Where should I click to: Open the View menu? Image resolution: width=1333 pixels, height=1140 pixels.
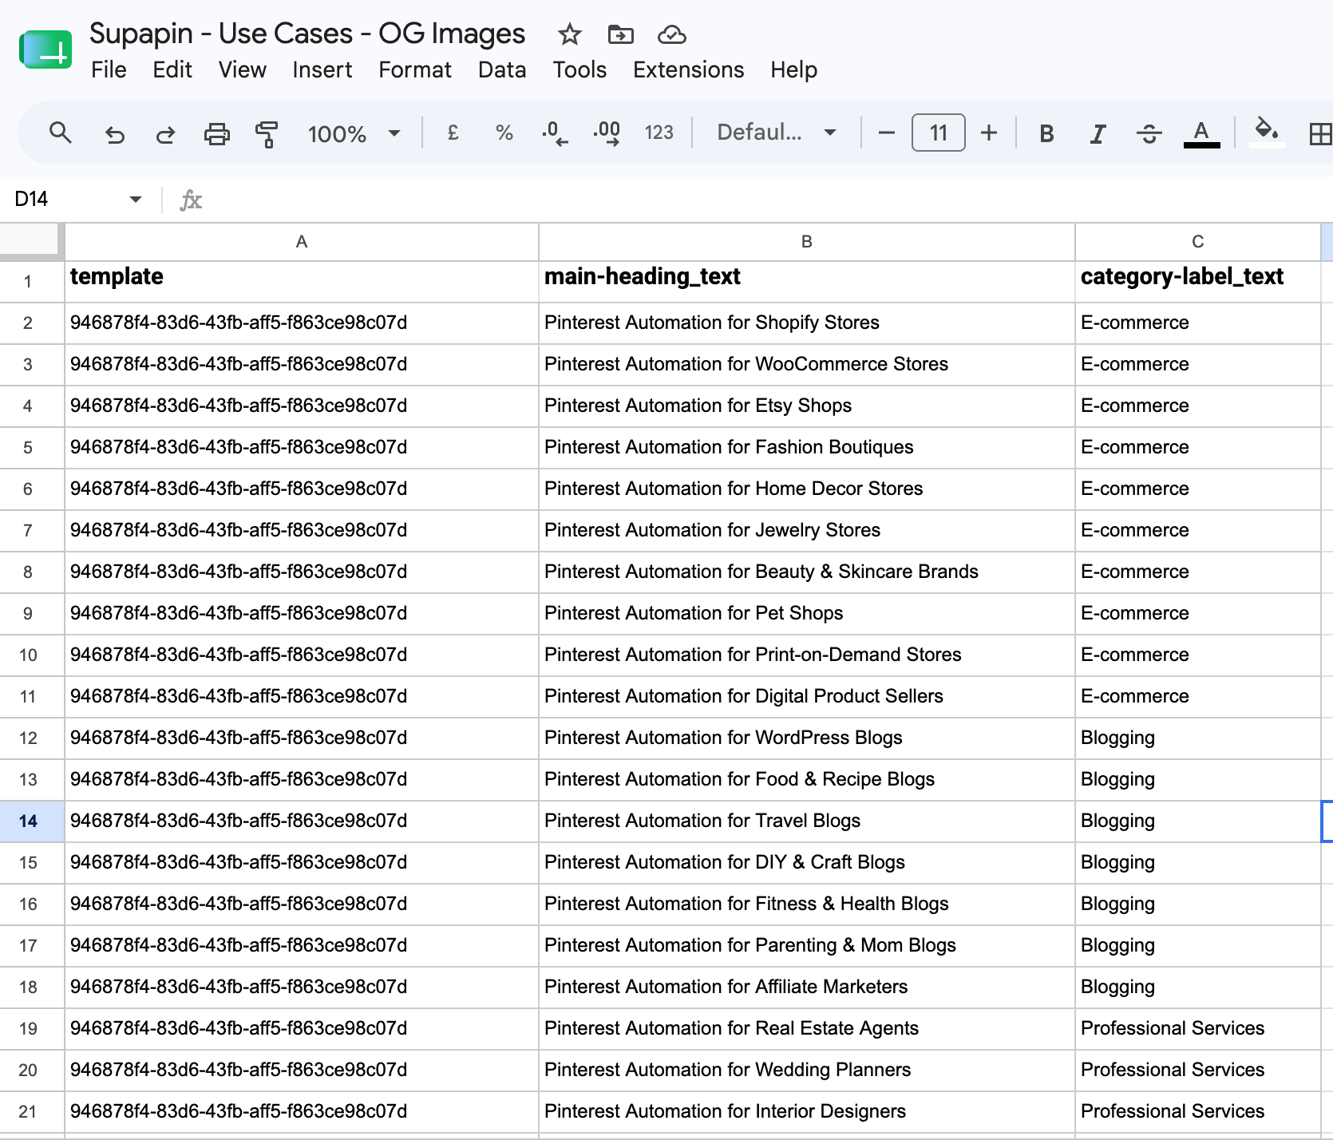tap(243, 70)
